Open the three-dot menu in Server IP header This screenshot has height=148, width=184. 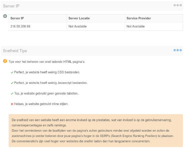click(x=178, y=5)
